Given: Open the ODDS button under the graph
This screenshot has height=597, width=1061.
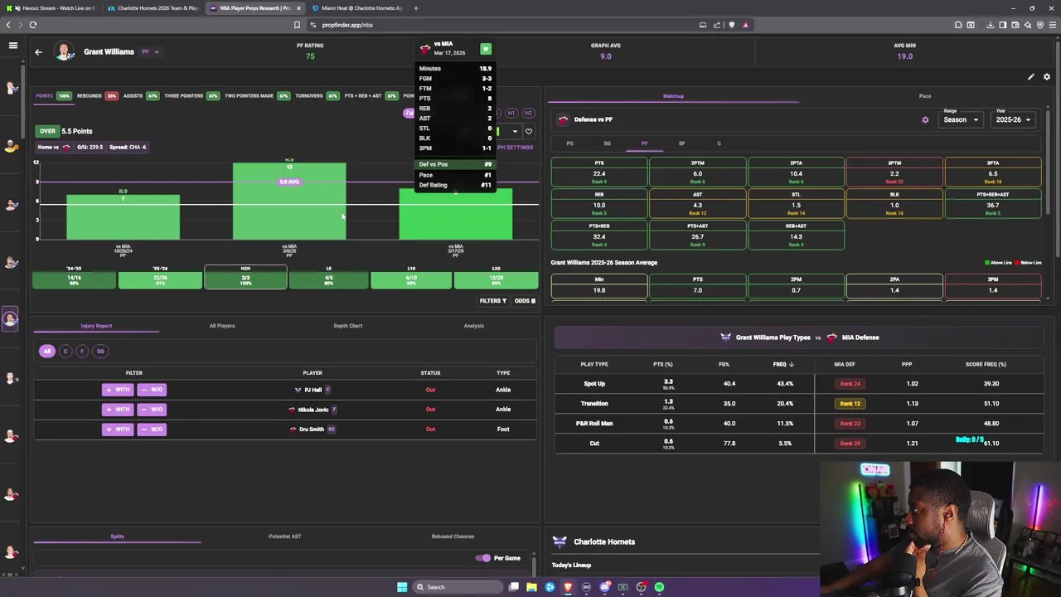Looking at the screenshot, I should tap(525, 301).
